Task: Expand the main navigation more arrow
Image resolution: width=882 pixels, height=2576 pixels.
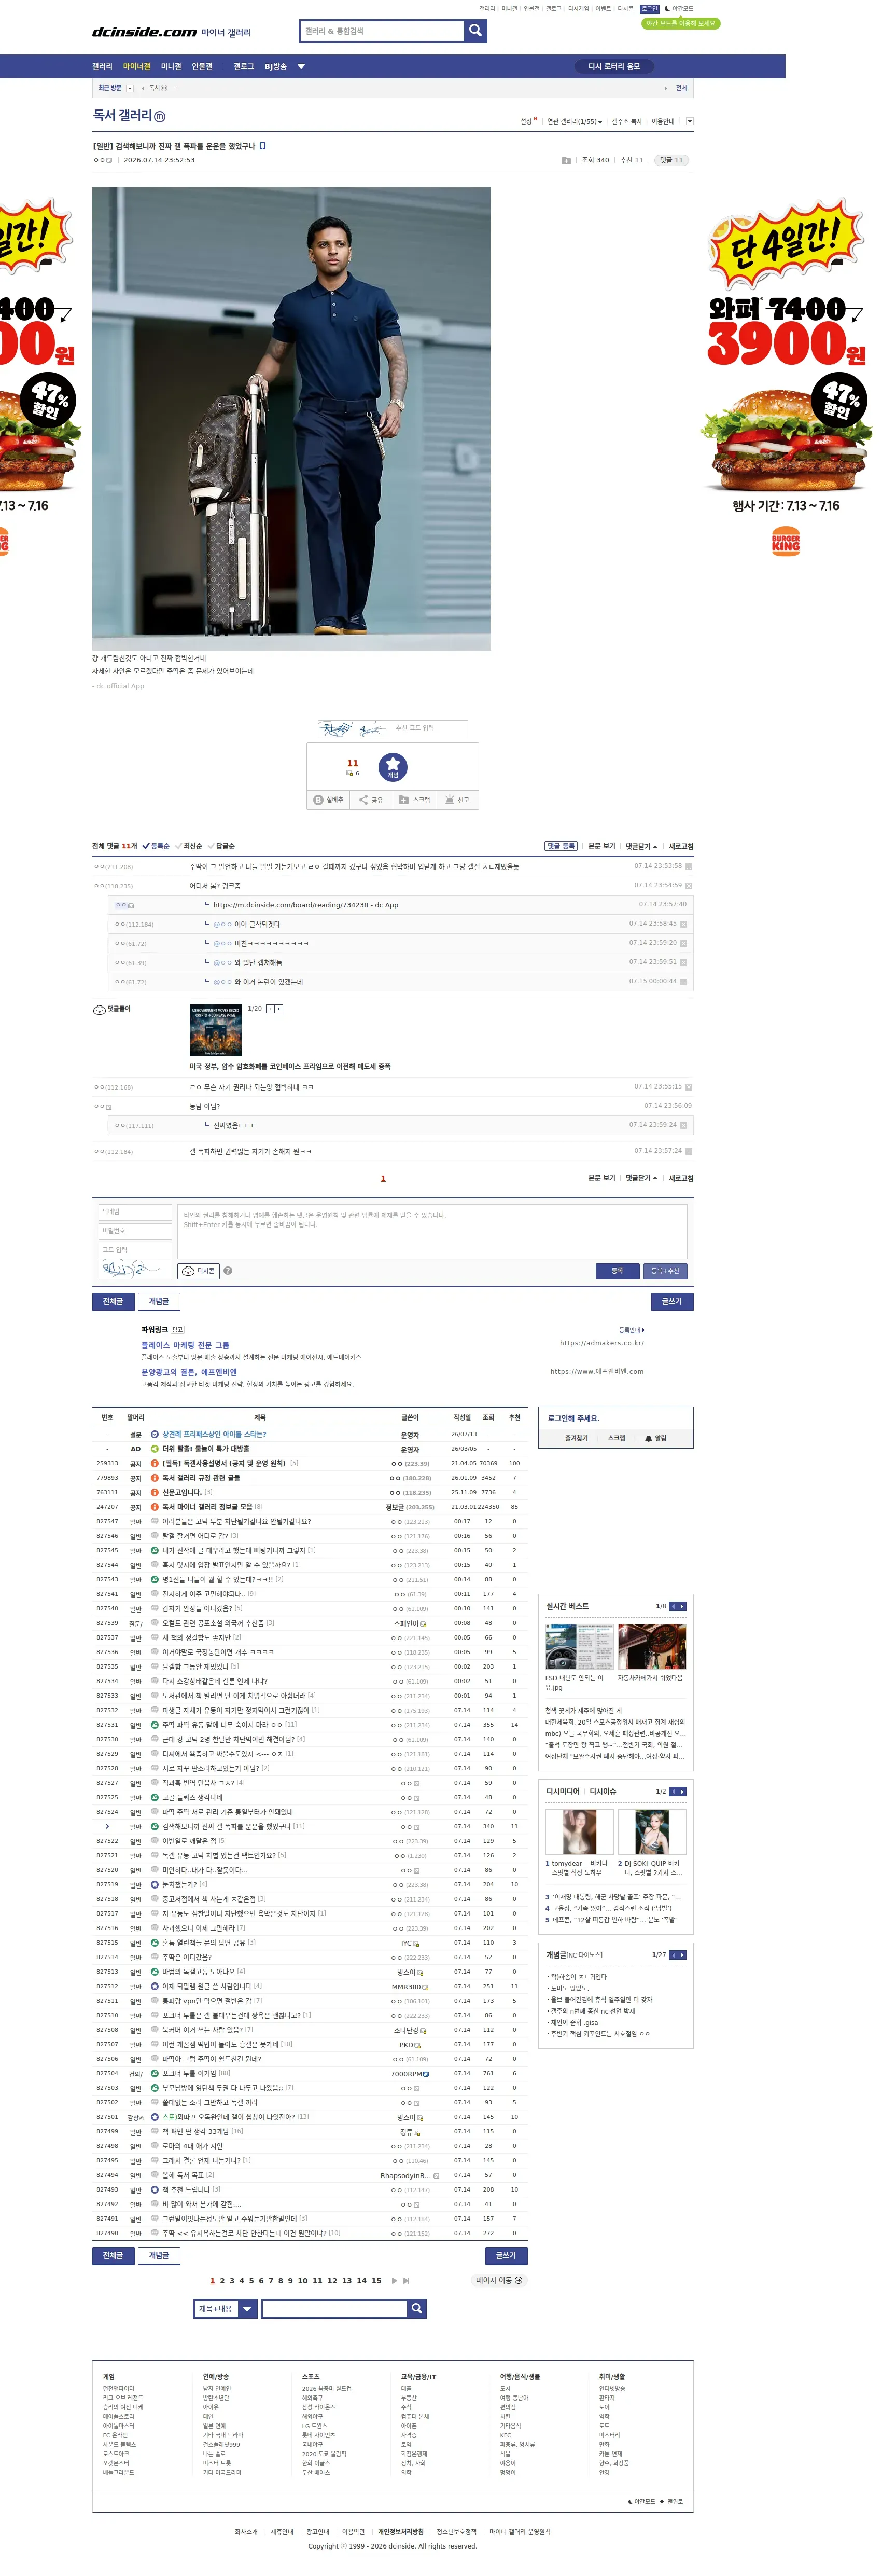Action: click(302, 67)
